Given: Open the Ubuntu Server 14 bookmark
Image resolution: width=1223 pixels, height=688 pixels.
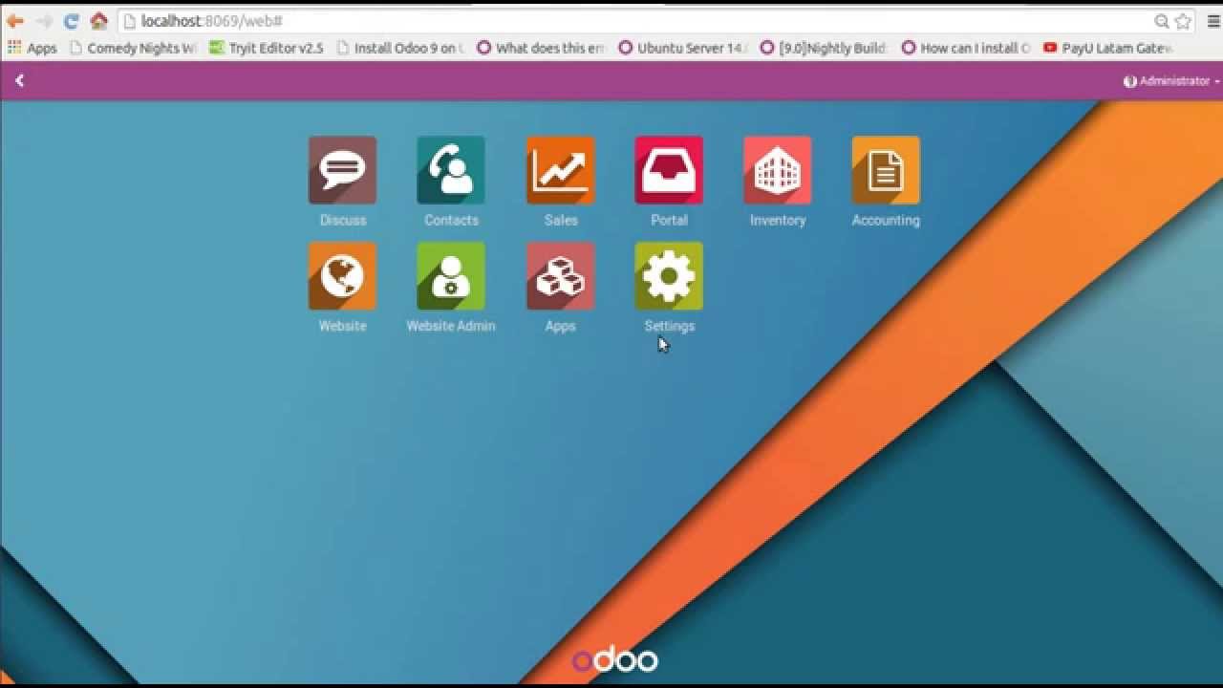Looking at the screenshot, I should pos(683,48).
